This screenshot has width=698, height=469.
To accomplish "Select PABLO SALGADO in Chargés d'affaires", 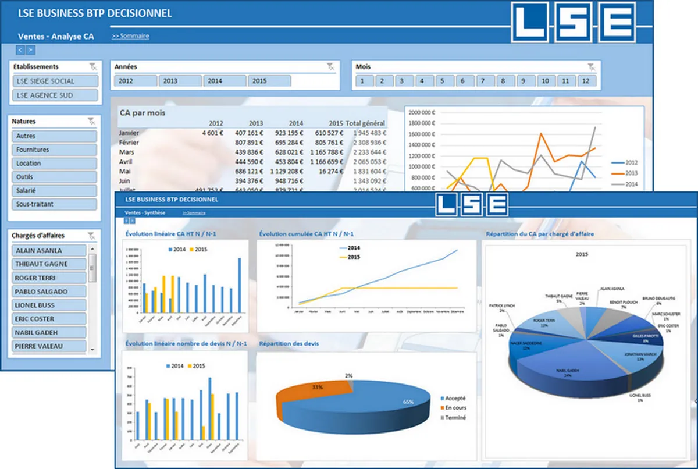I will [49, 292].
